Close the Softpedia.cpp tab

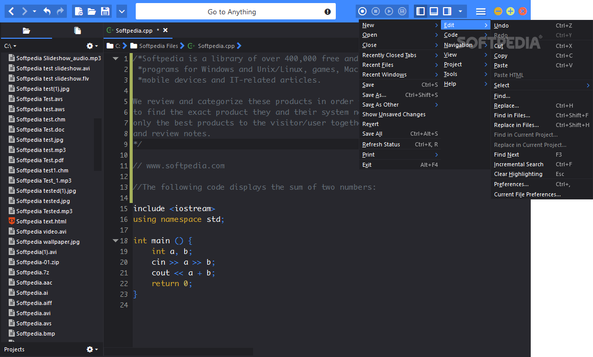click(x=165, y=30)
